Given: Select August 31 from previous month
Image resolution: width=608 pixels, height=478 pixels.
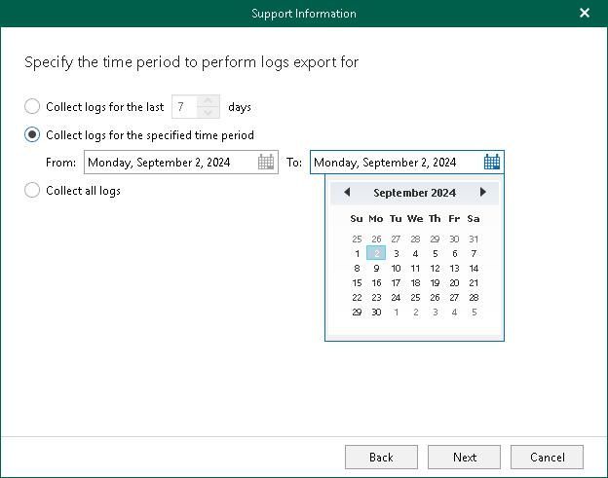Looking at the screenshot, I should point(474,239).
